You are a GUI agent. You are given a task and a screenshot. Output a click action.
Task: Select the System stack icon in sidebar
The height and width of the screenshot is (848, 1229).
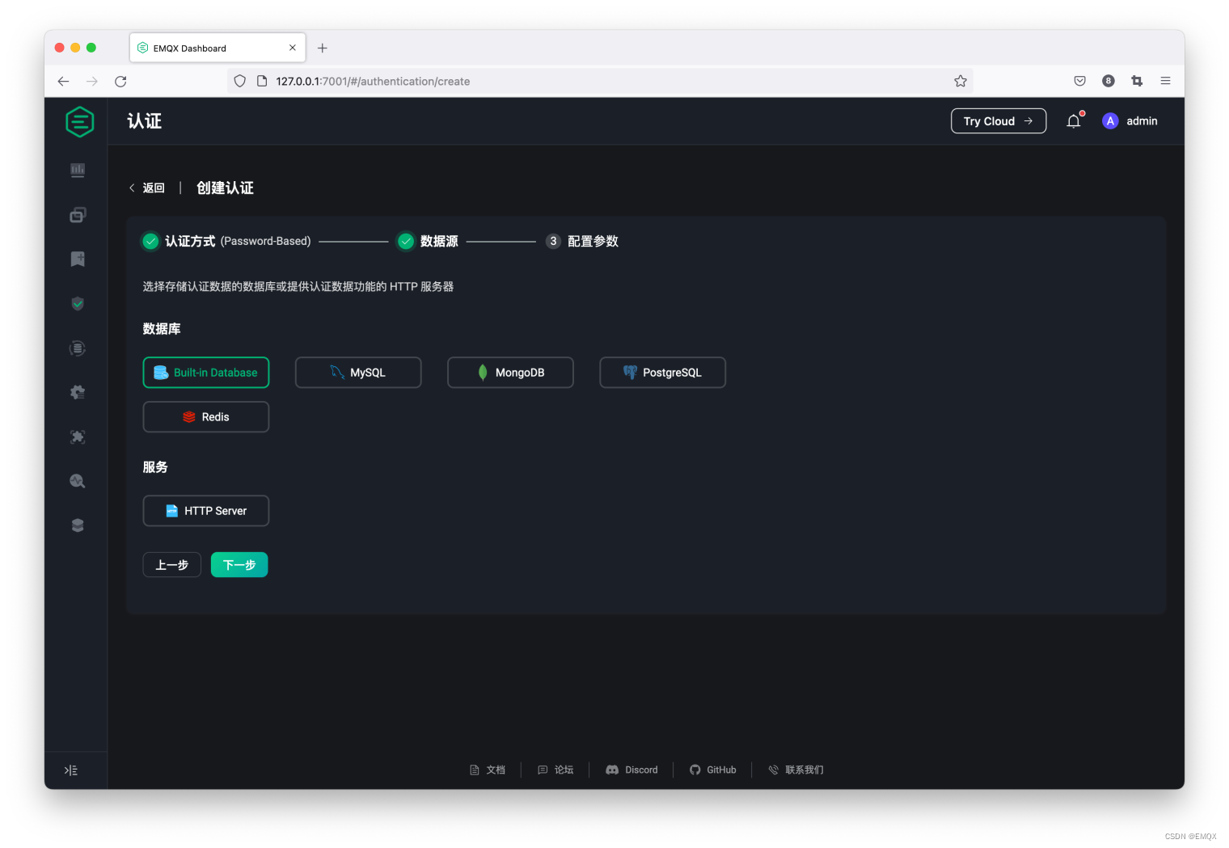pos(77,525)
